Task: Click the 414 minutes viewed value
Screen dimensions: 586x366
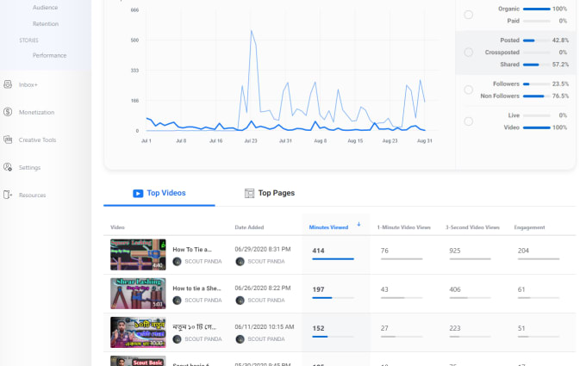Action: click(318, 251)
